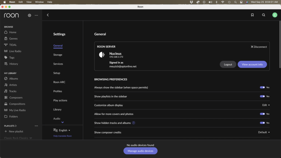Select the Storage settings tab

pos(58,55)
